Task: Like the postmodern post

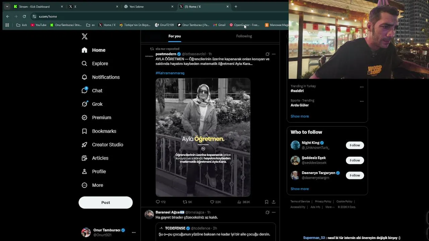Action: 212,202
